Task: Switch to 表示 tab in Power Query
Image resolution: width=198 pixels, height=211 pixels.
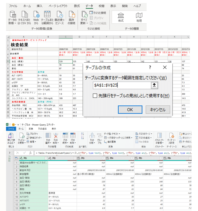Action: [x=54, y=129]
